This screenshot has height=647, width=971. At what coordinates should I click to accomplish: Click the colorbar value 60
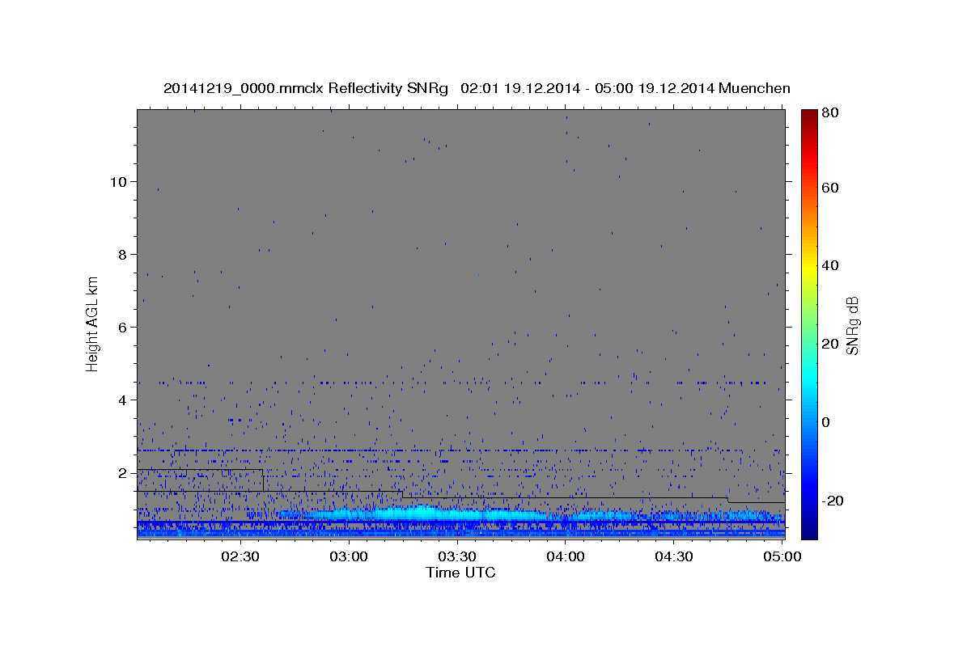point(832,188)
